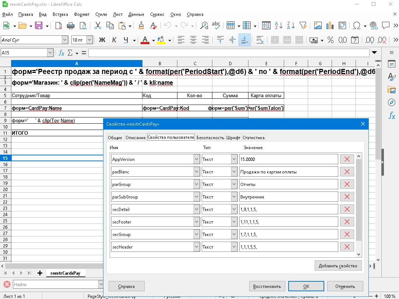Switch to the Безопасность tab
399x299 pixels.
pyautogui.click(x=210, y=138)
